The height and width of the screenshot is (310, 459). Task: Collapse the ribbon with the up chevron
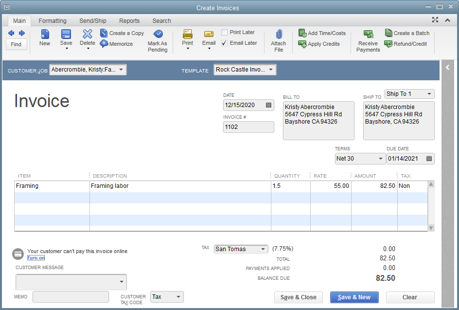[x=448, y=20]
